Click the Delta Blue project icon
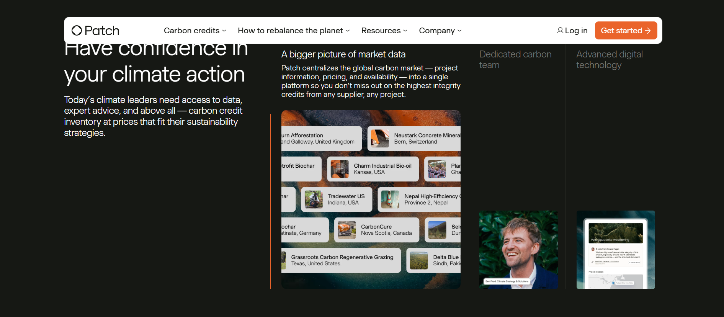Viewport: 724px width, 317px height. point(419,260)
